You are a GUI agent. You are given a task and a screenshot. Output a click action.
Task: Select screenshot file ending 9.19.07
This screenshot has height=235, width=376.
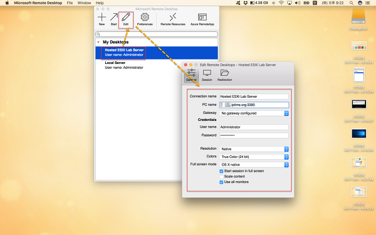click(x=359, y=104)
